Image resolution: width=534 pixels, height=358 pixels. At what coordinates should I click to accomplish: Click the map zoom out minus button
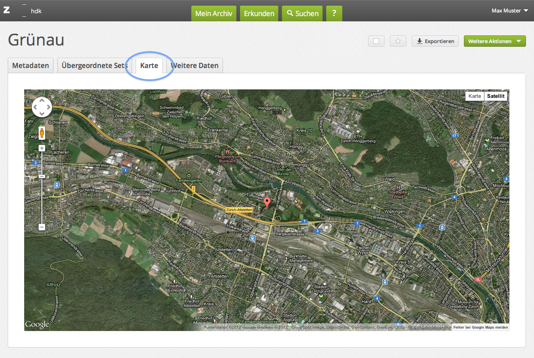point(42,227)
